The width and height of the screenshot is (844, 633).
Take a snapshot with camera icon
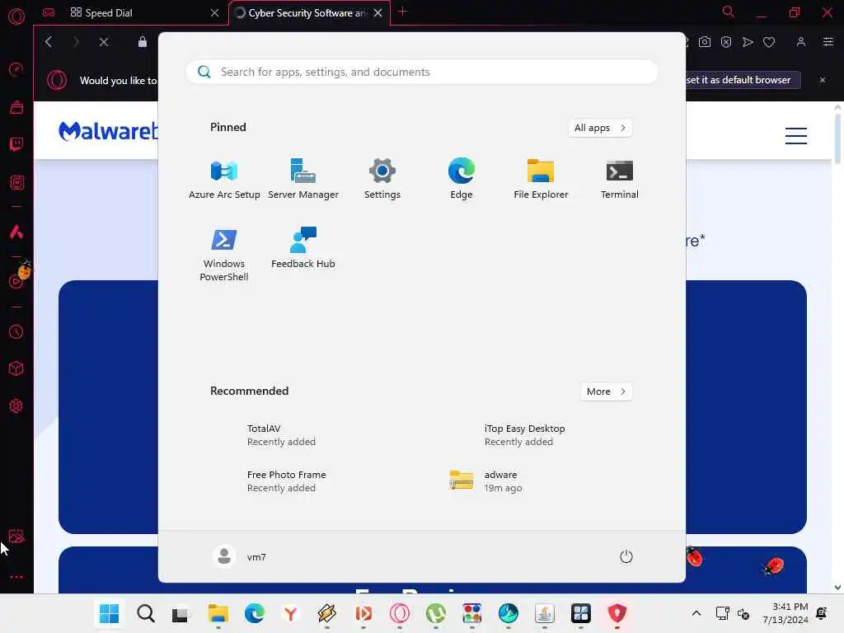coord(705,42)
